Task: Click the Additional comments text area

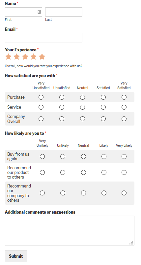Action: click(x=70, y=231)
